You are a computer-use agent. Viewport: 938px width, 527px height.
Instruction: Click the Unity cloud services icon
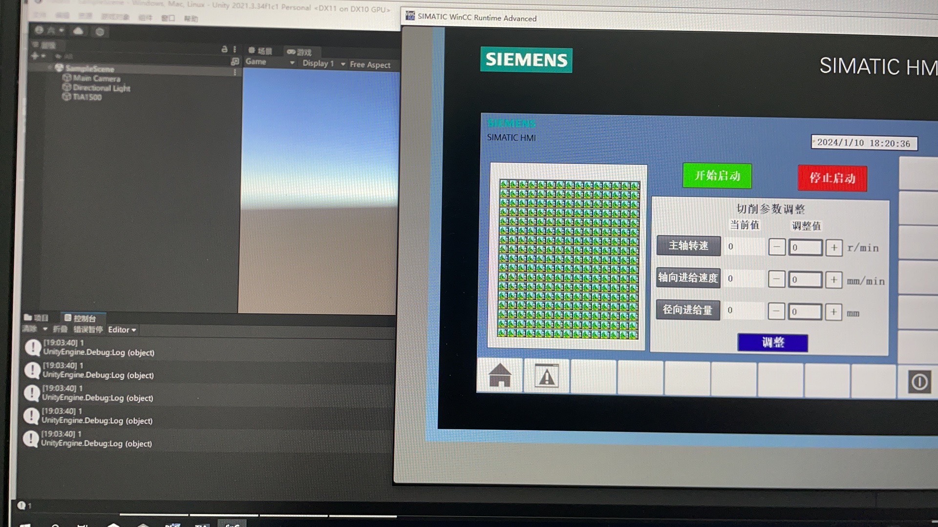pos(78,31)
